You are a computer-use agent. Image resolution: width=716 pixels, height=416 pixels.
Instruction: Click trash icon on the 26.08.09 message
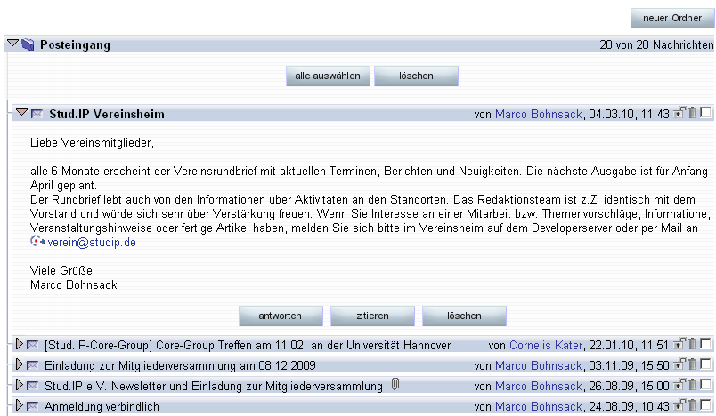tap(692, 385)
